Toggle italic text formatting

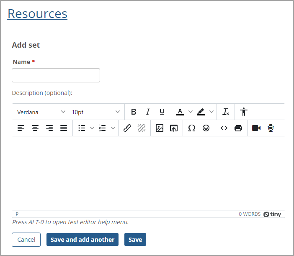click(x=148, y=112)
